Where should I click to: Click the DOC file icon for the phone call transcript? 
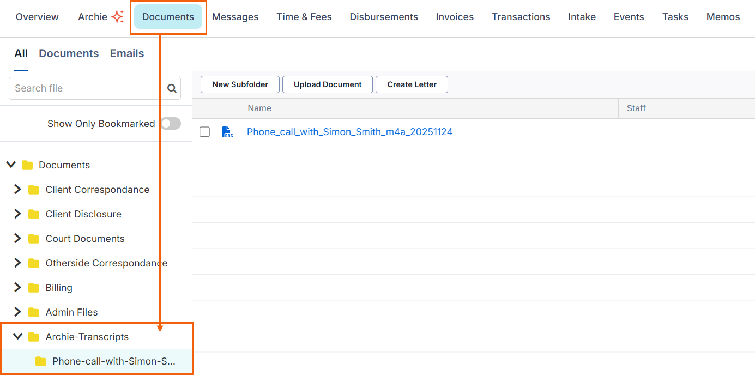coord(227,132)
